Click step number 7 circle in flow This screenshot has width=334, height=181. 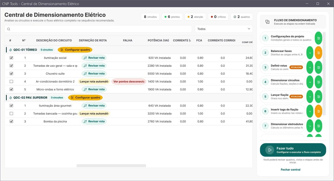265,126
